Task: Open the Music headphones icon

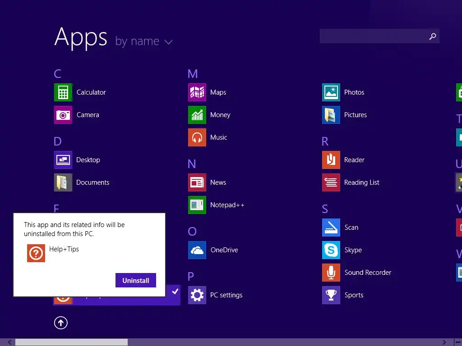Action: tap(197, 137)
